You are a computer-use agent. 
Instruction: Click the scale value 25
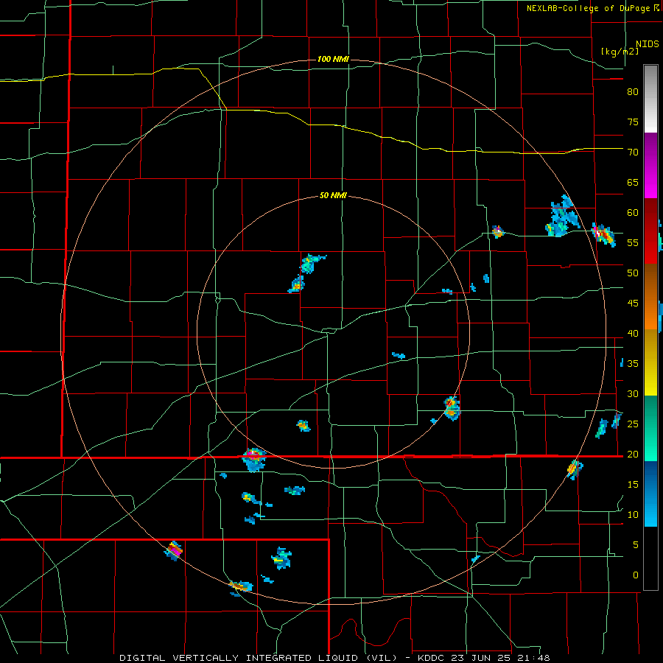[x=633, y=424]
